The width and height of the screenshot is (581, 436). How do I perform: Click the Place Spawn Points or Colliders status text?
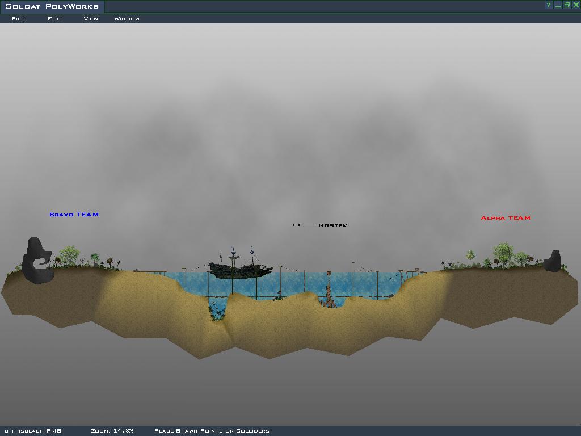pos(212,431)
